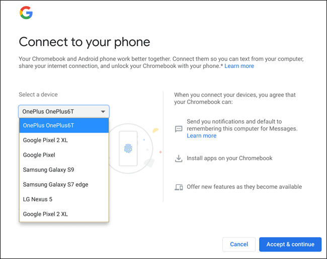Collapse the device list using the dropdown arrow
This screenshot has width=327, height=259.
[x=103, y=111]
